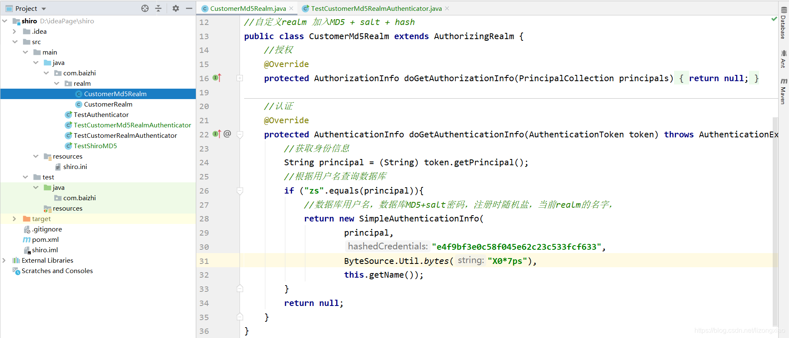The image size is (789, 338).
Task: Select the test resources folder
Action: tap(67, 208)
